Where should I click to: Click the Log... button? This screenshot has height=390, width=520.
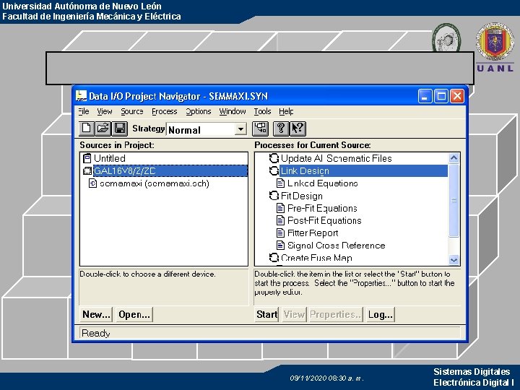(381, 314)
